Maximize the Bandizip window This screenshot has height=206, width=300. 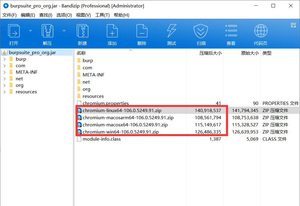(273, 6)
